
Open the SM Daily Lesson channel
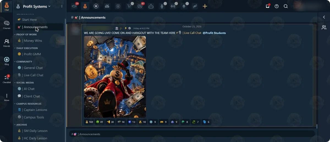39,131
